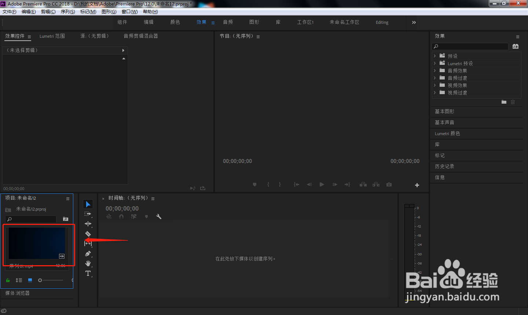Switch to 颜色 workspace tab
Image resolution: width=528 pixels, height=315 pixels.
pos(175,22)
